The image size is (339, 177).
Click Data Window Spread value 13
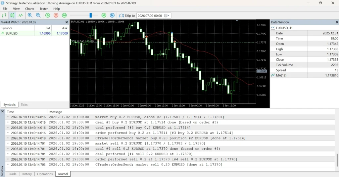[x=336, y=70]
